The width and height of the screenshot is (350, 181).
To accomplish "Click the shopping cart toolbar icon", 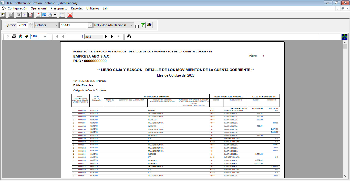I will point(19,15).
